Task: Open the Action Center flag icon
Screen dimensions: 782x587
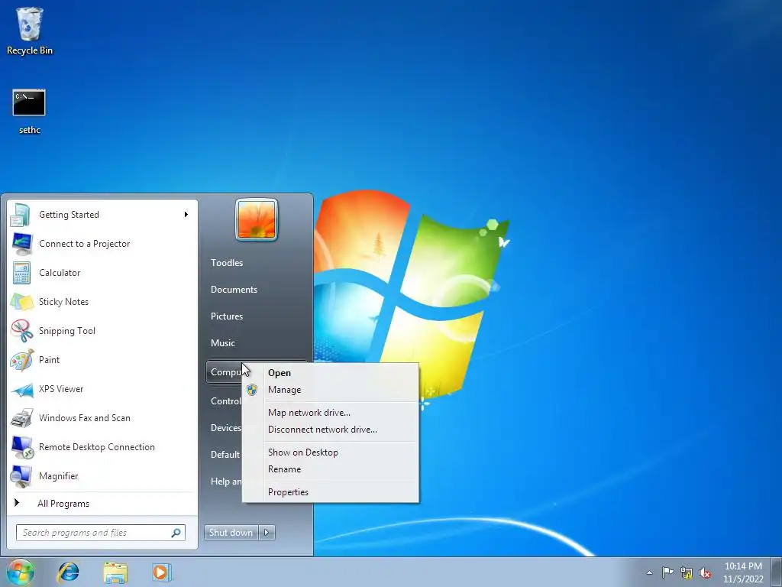Action: pyautogui.click(x=667, y=572)
